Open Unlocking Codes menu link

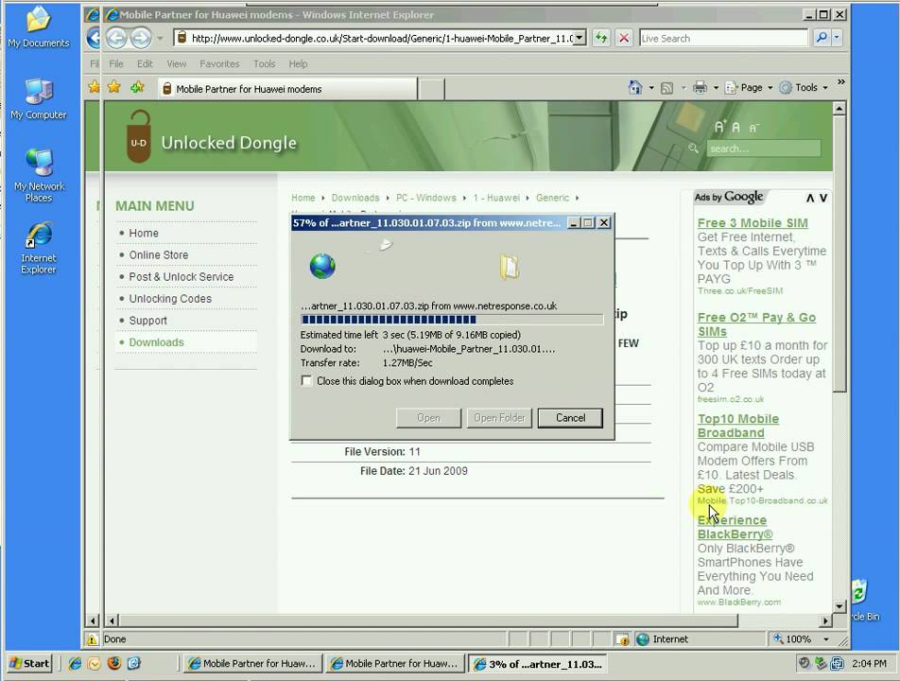coord(170,299)
